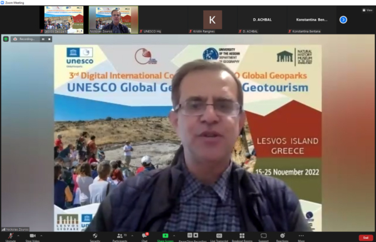Expand video options arrow beside Stop Video

pyautogui.click(x=41, y=236)
